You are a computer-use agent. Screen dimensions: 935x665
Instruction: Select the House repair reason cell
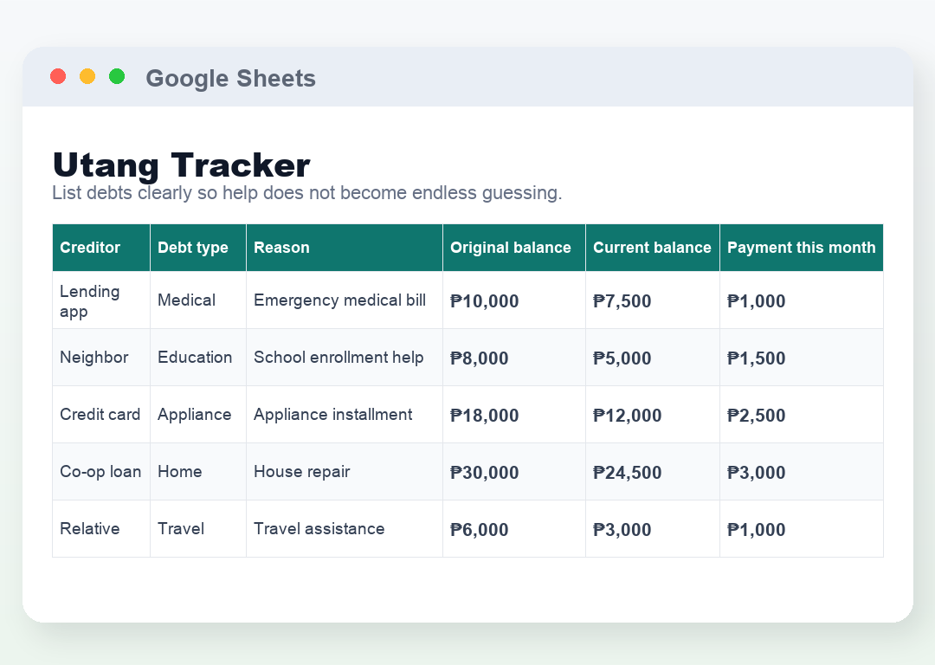click(345, 472)
